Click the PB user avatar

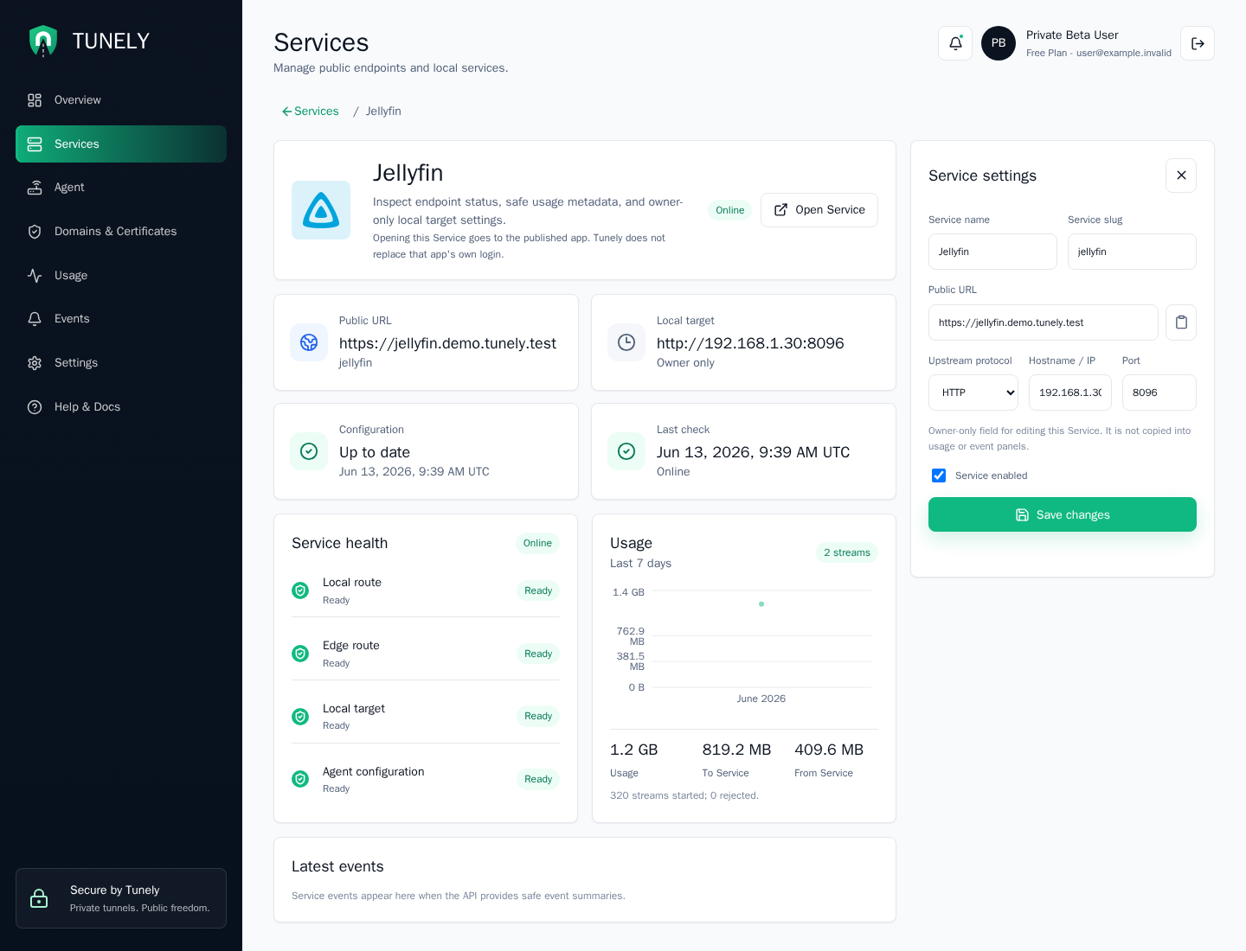999,43
